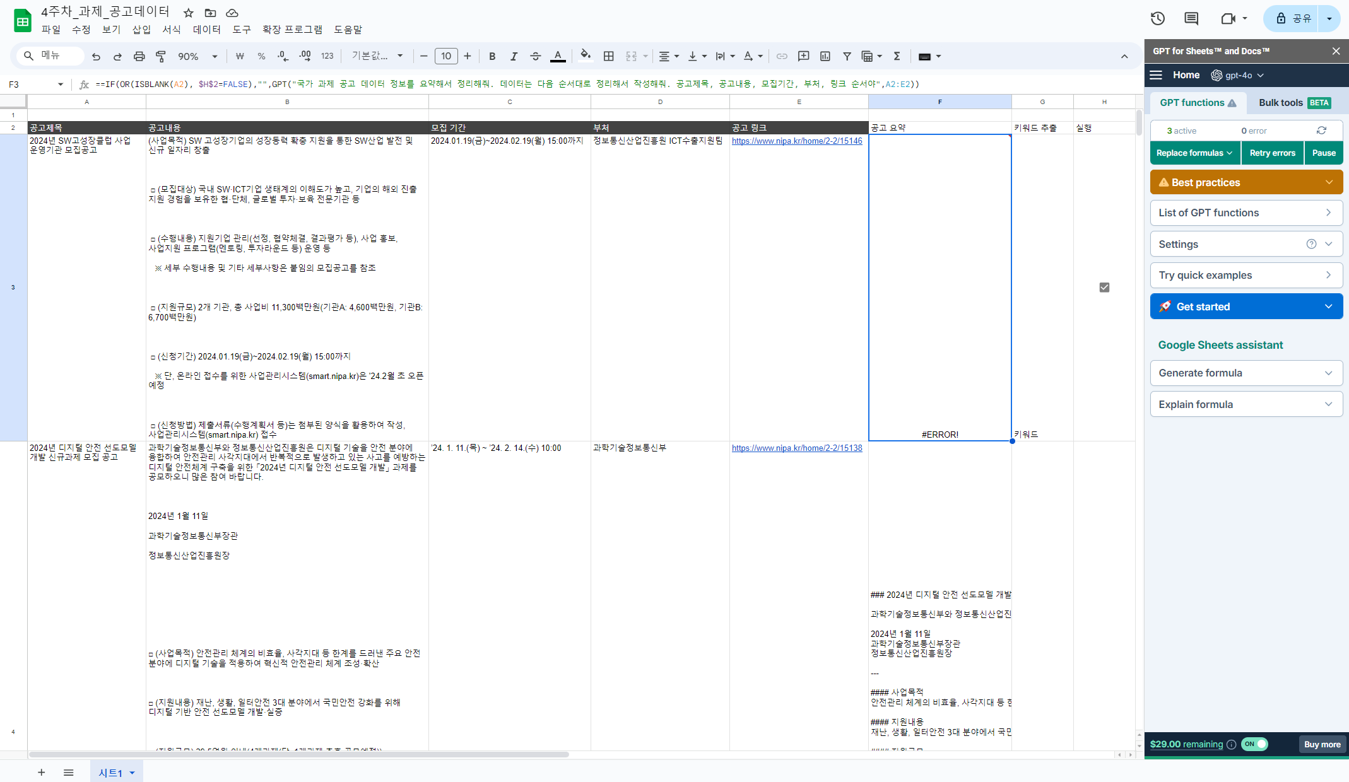Open the 삽입 menu
This screenshot has height=782, width=1349.
(141, 30)
